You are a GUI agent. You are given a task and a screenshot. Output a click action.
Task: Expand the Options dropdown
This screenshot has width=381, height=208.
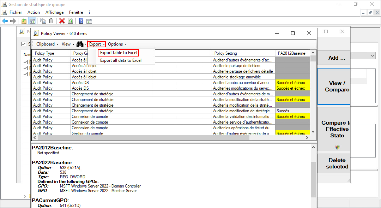(117, 44)
